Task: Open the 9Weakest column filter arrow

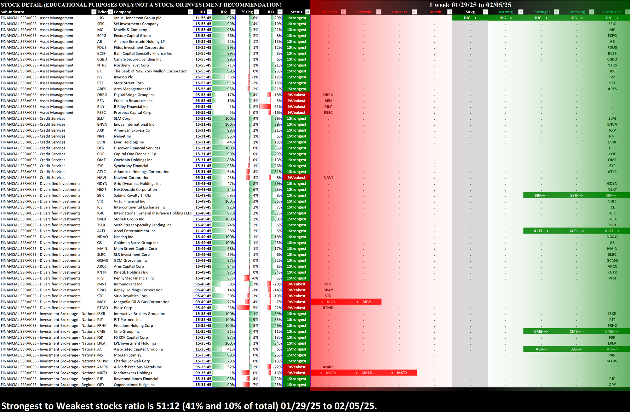Action: (x=343, y=12)
